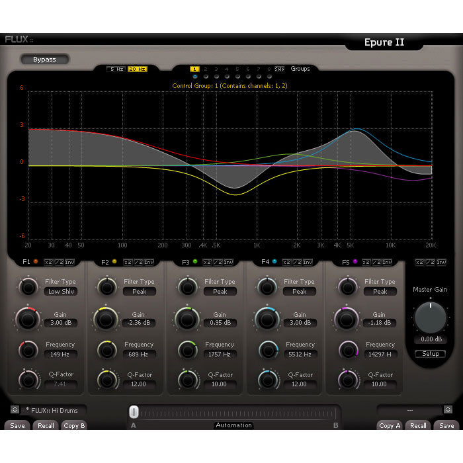Click x2 button on F1 band
The height and width of the screenshot is (463, 463).
tap(48, 262)
